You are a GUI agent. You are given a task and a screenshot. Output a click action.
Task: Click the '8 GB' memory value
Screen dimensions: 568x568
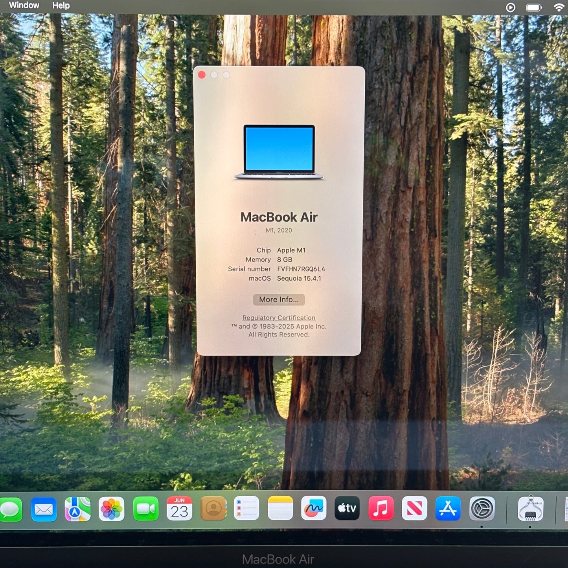coord(285,260)
